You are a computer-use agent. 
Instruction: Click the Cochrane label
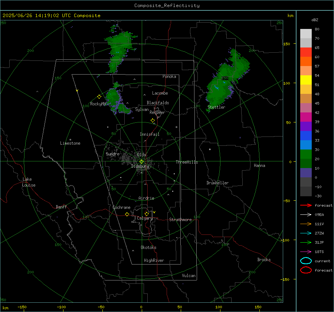(121, 207)
